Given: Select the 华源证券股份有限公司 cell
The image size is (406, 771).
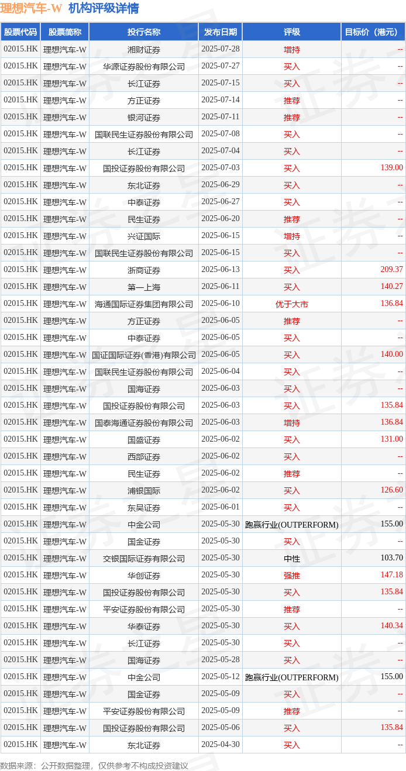Looking at the screenshot, I should pos(144,67).
